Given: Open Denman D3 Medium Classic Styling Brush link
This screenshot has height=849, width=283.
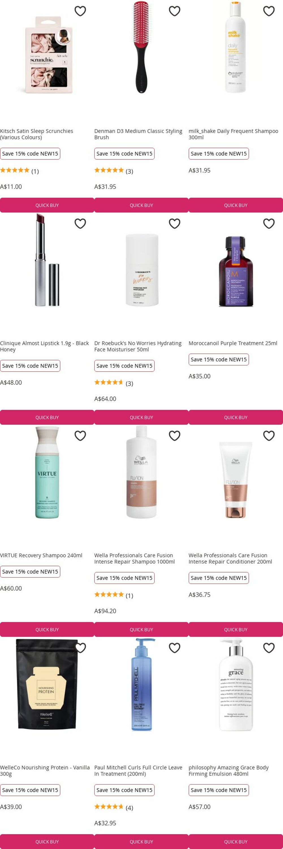Looking at the screenshot, I should [x=138, y=134].
